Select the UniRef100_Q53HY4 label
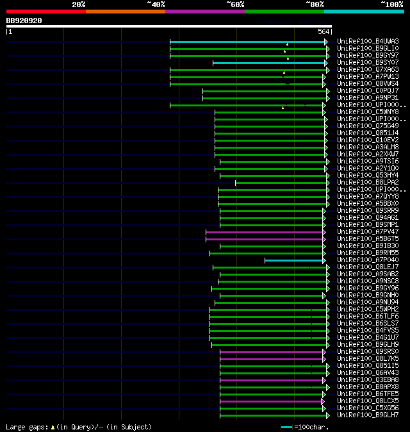The width and height of the screenshot is (410, 432). [x=368, y=175]
